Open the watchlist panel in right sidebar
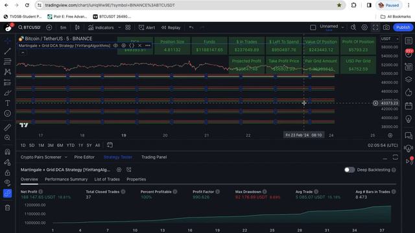415x233 pixels. (409, 41)
